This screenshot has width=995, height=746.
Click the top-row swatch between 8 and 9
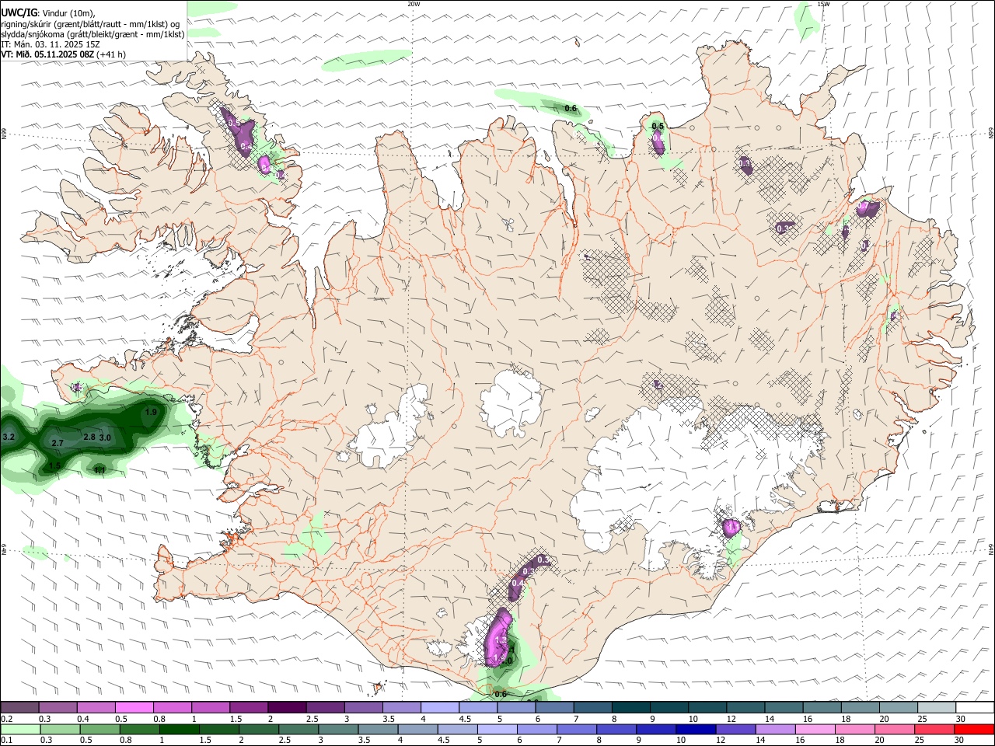(630, 707)
